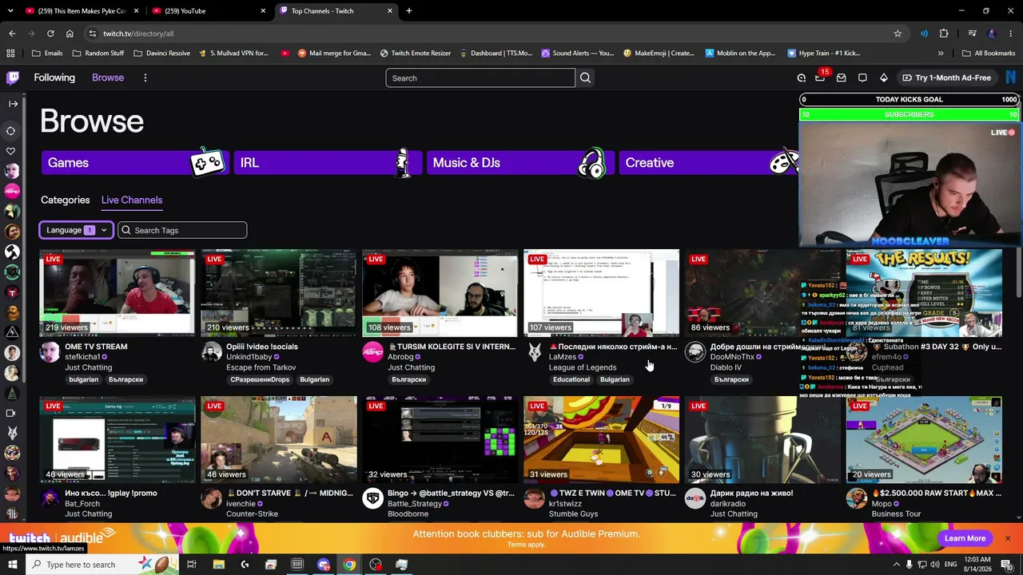Open the Music & DJs category button
Viewport: 1023px width, 575px height.
coord(520,162)
